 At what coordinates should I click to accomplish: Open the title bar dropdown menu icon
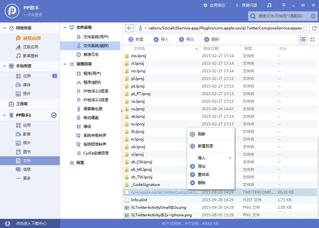(x=284, y=5)
